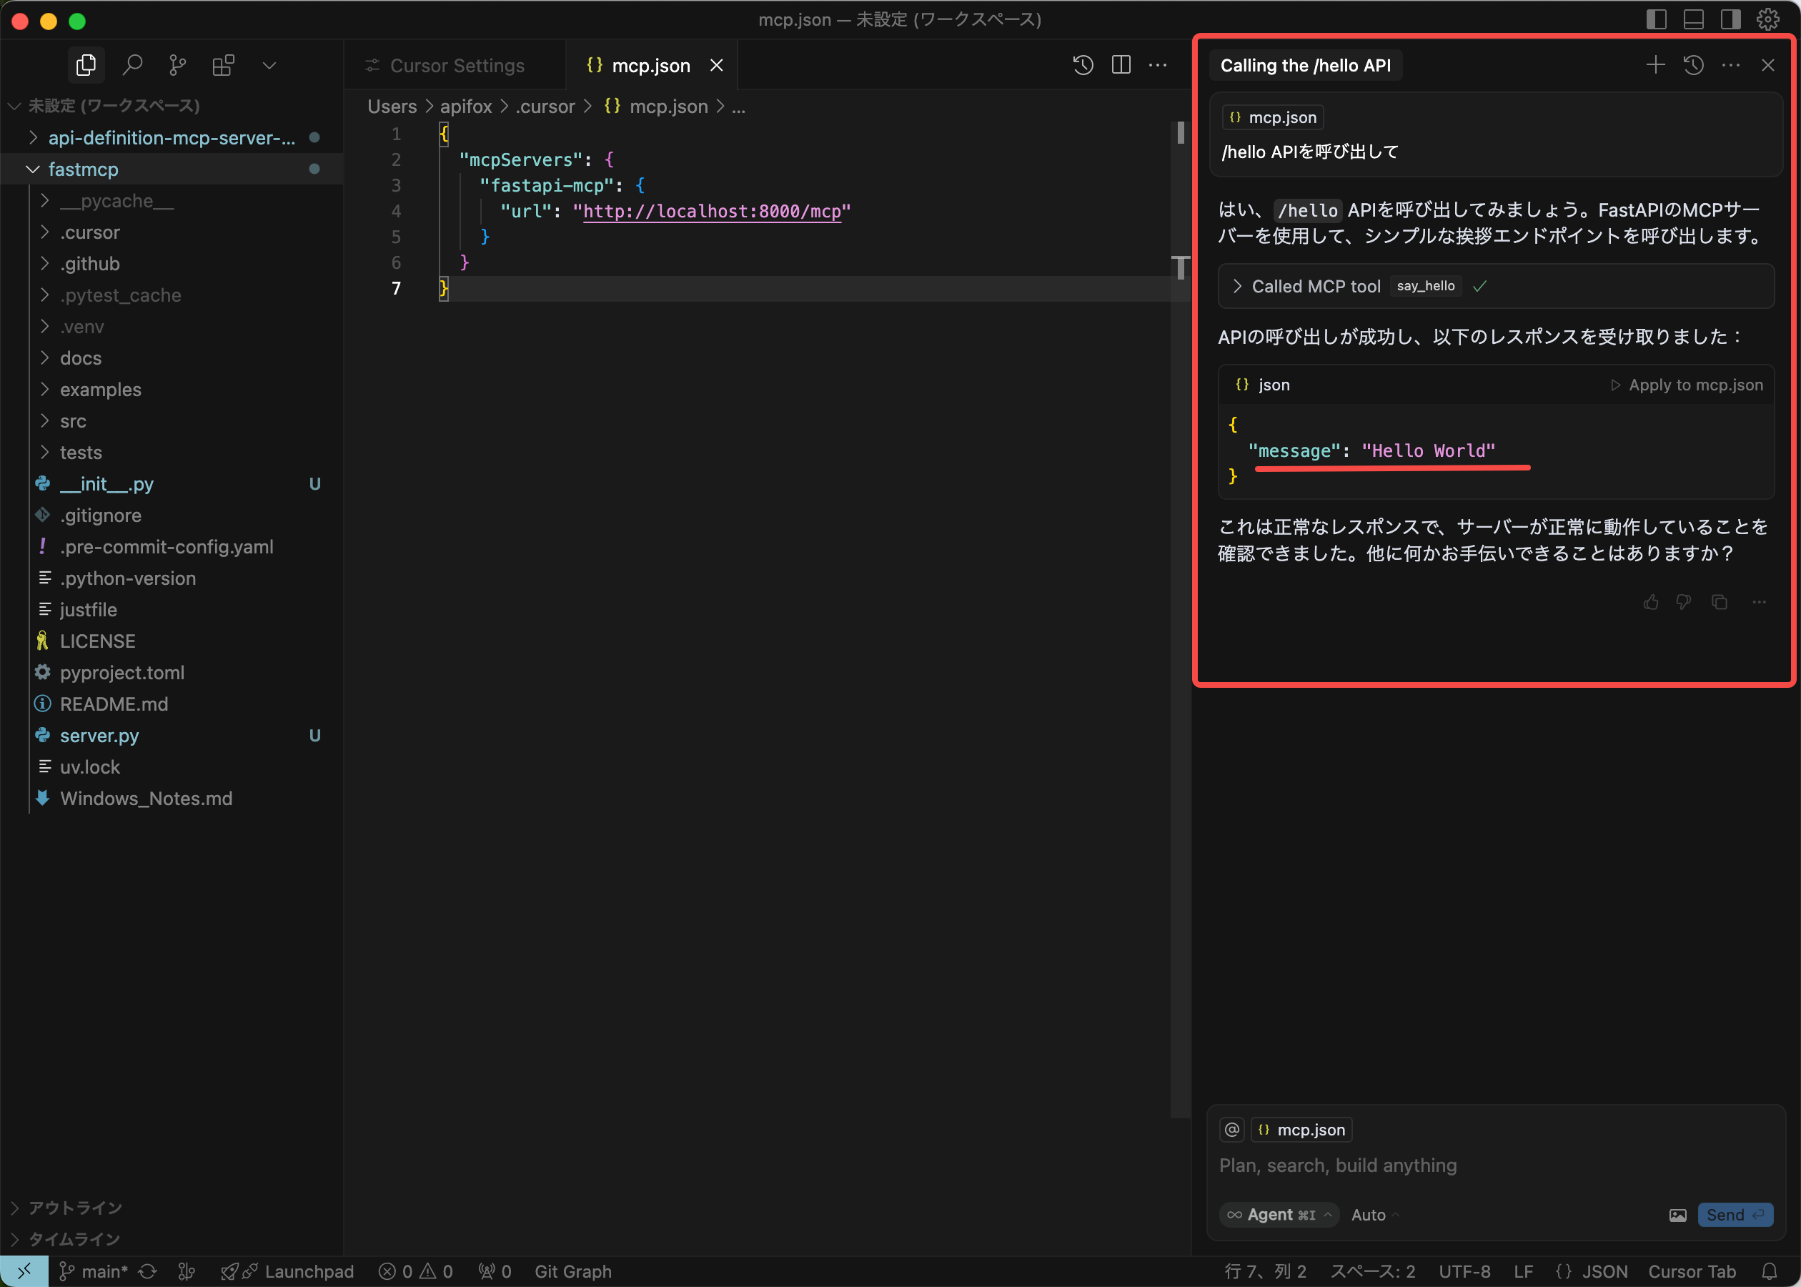Open the Search view icon in sidebar
This screenshot has height=1287, width=1801.
point(132,65)
